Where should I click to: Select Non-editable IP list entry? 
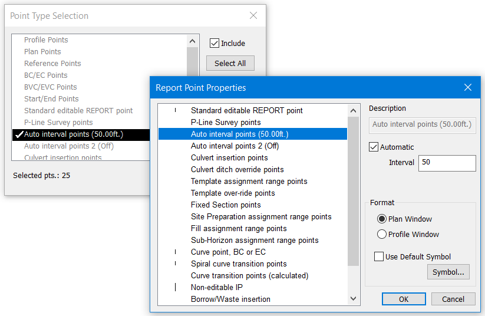(217, 287)
